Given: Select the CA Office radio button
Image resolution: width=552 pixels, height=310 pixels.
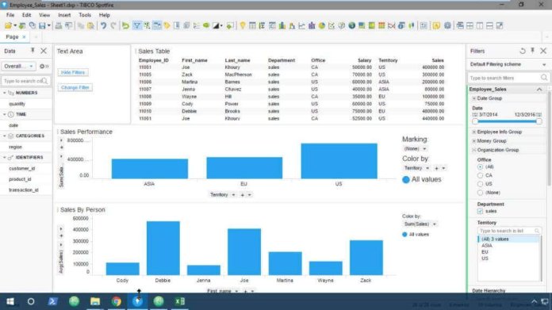Looking at the screenshot, I should point(480,175).
